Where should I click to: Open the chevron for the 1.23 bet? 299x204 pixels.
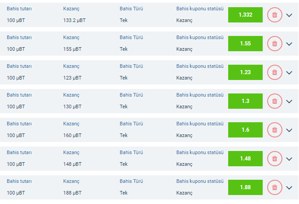[x=289, y=73]
